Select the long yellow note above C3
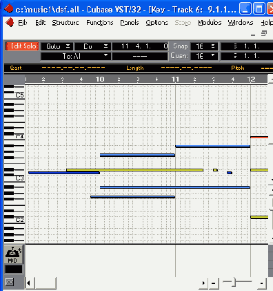The width and height of the screenshot is (273, 291). point(134,170)
